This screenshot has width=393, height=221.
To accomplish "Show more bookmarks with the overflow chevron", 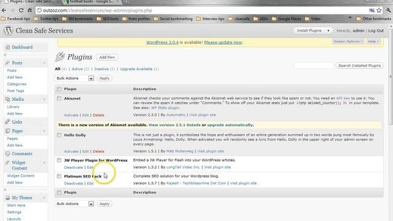I will point(350,18).
